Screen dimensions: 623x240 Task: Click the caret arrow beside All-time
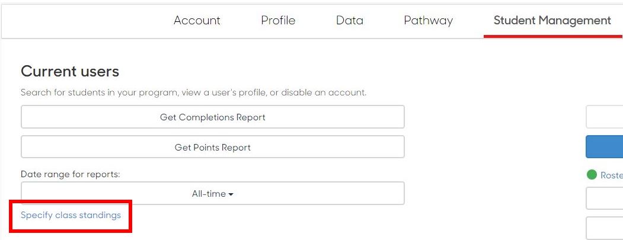231,194
